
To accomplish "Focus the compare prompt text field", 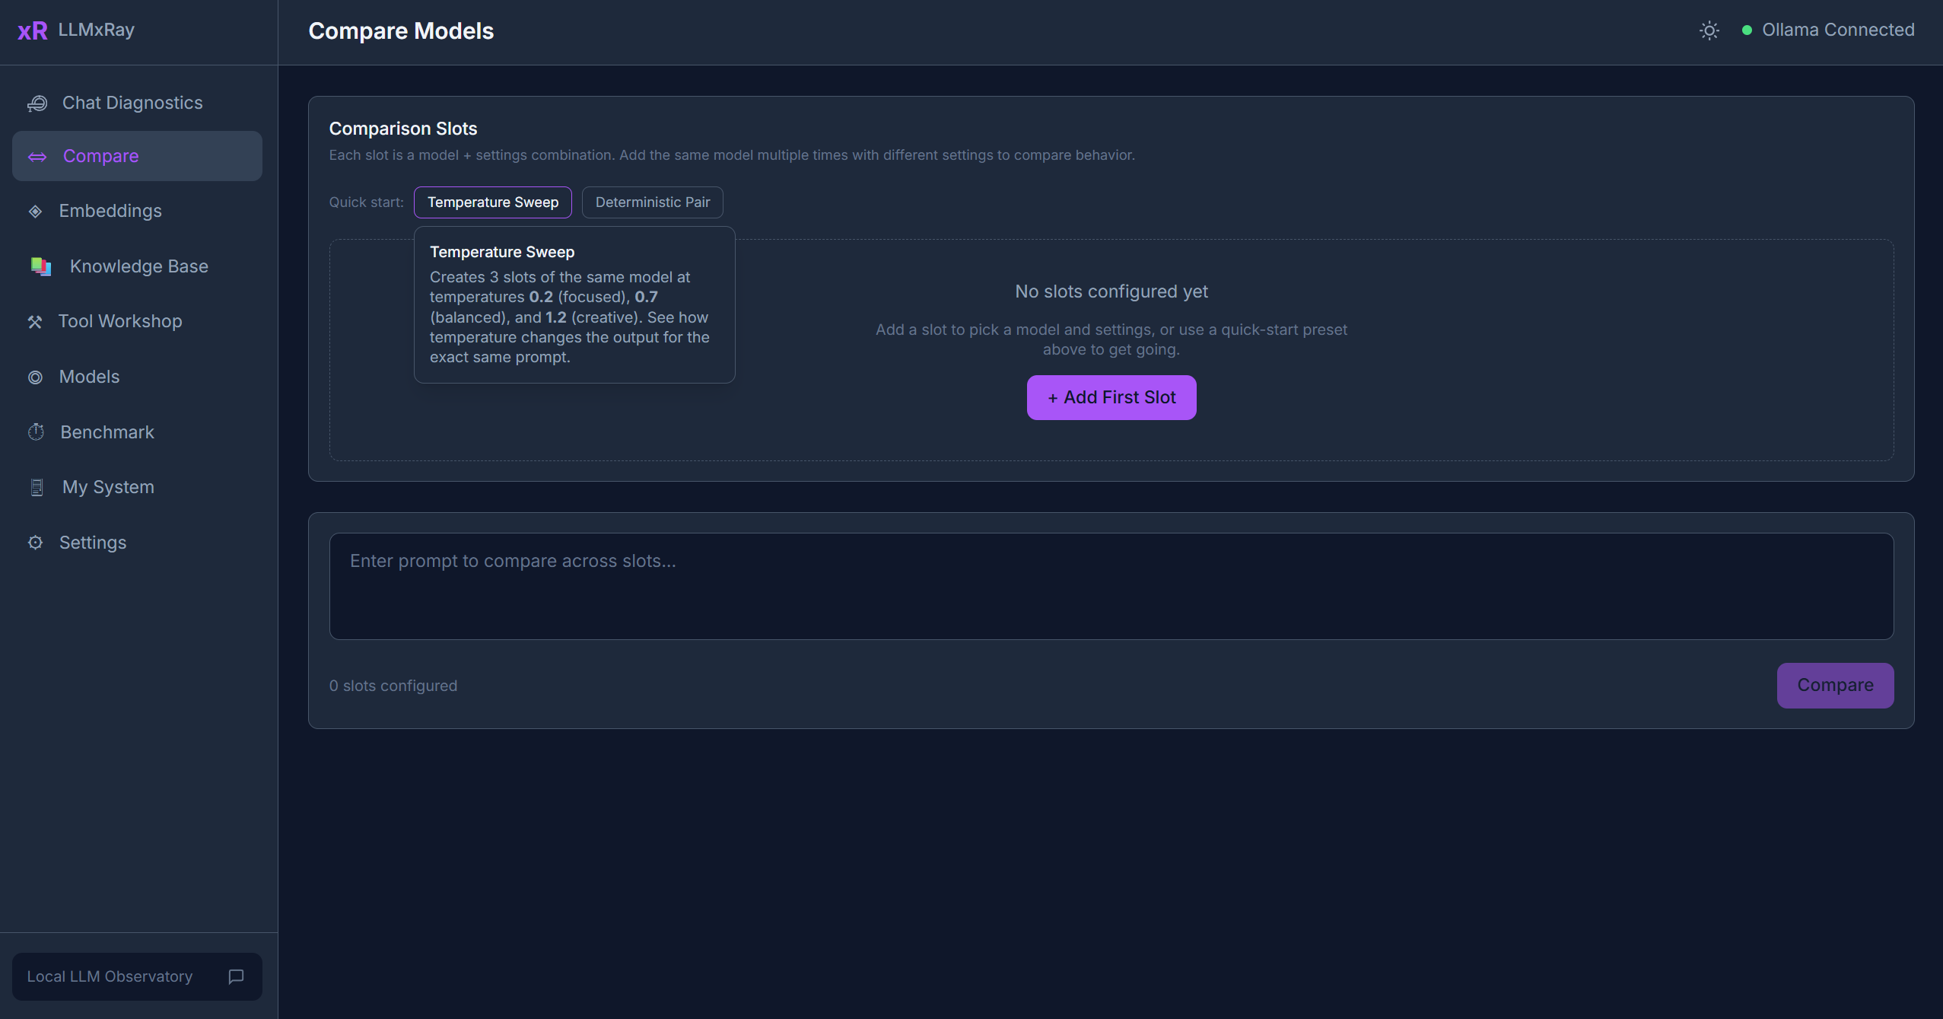I will click(x=1111, y=586).
